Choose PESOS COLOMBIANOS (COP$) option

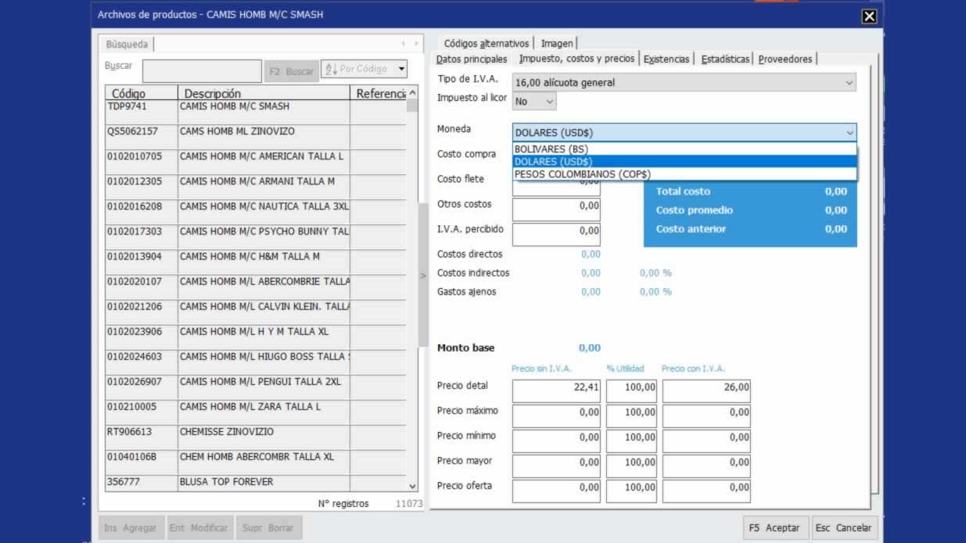(x=684, y=174)
